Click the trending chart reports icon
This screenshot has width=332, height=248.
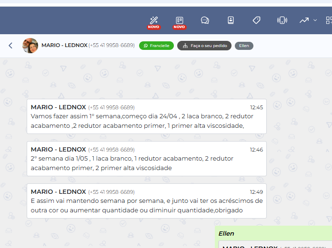coord(304,20)
